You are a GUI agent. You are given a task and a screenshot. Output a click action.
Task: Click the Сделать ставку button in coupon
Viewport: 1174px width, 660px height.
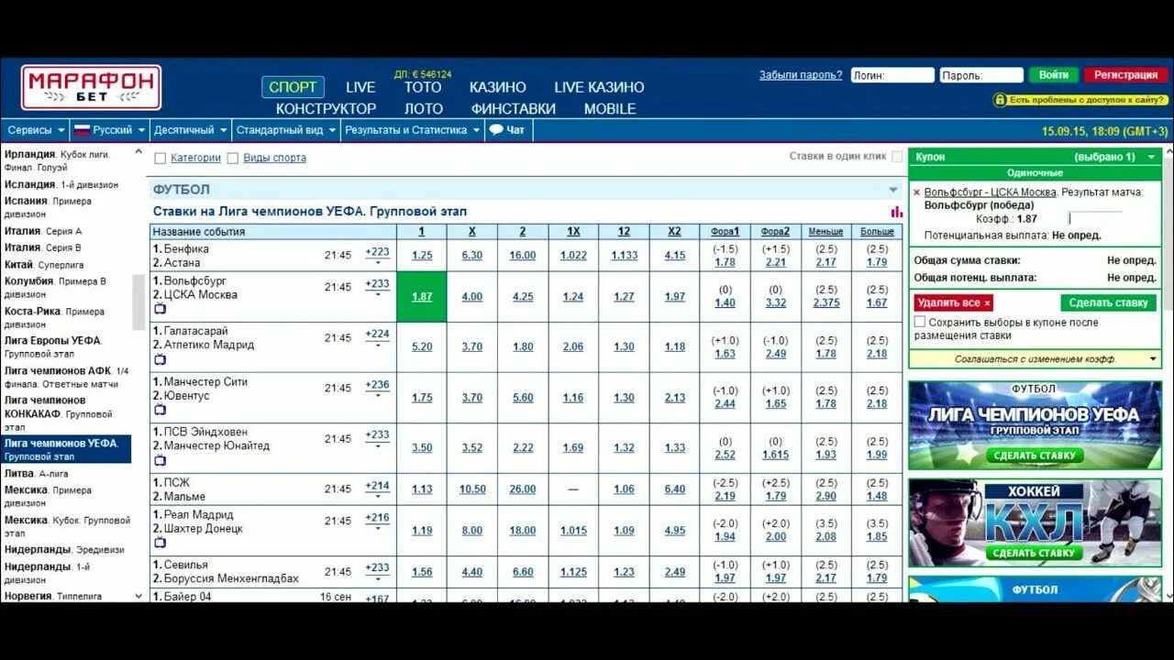[x=1108, y=302]
